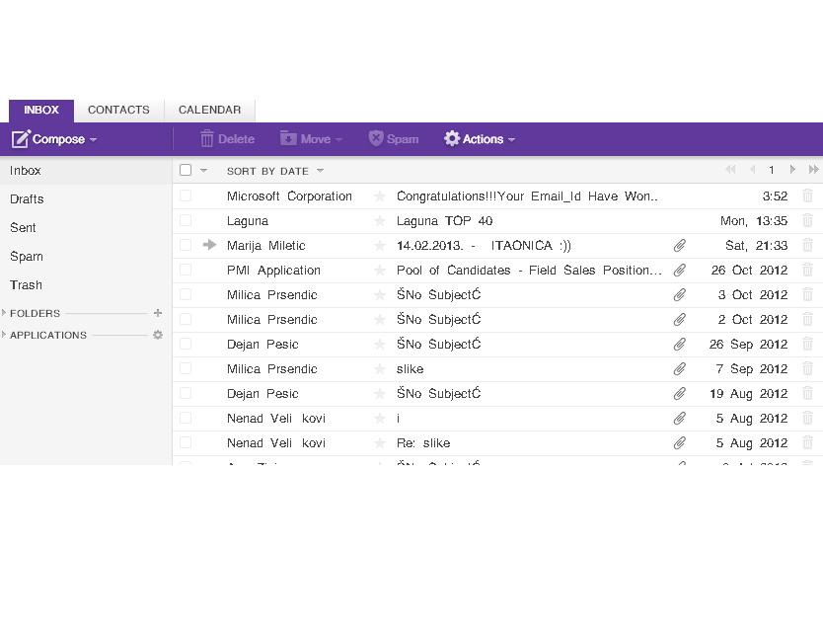Delete the Laguna email via trash icon

808,220
